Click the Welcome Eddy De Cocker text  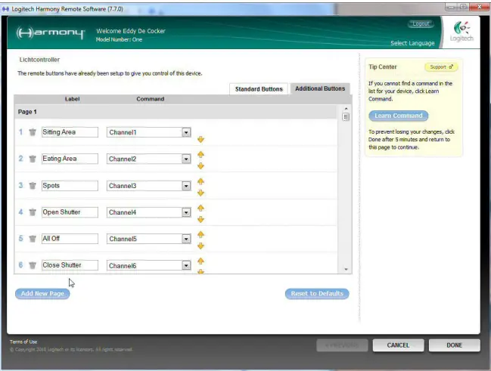coord(131,31)
